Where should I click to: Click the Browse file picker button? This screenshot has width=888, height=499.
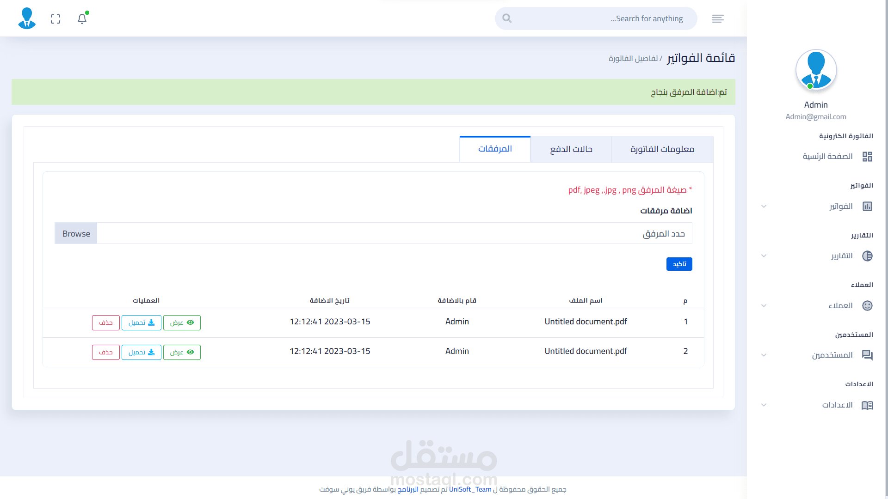pos(76,234)
